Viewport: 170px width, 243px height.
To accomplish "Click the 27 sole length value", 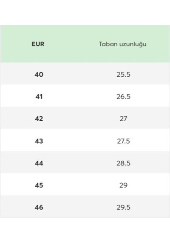I will click(123, 119).
